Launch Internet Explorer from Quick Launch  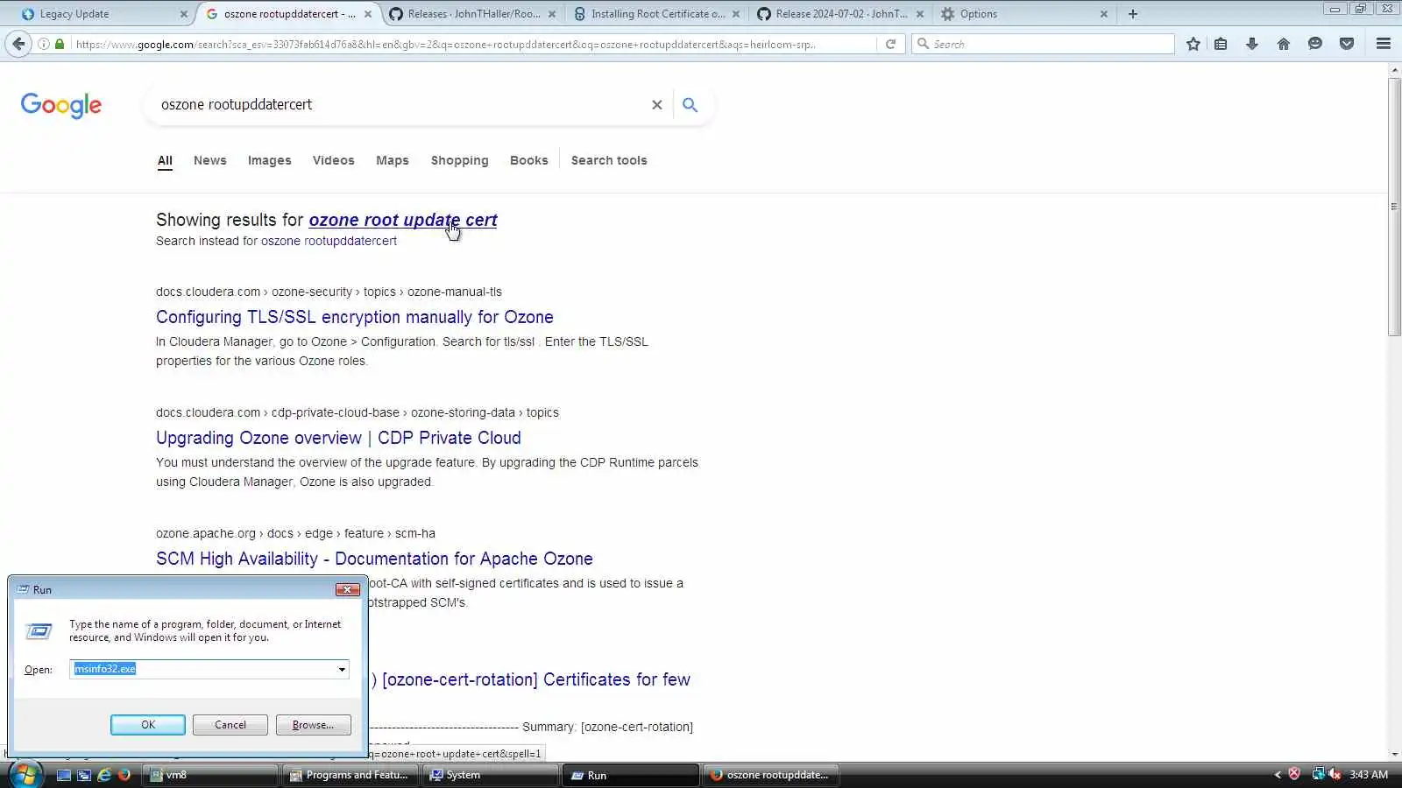[104, 775]
